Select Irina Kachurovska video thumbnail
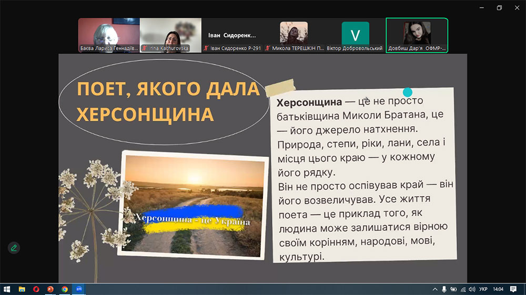 (x=170, y=35)
